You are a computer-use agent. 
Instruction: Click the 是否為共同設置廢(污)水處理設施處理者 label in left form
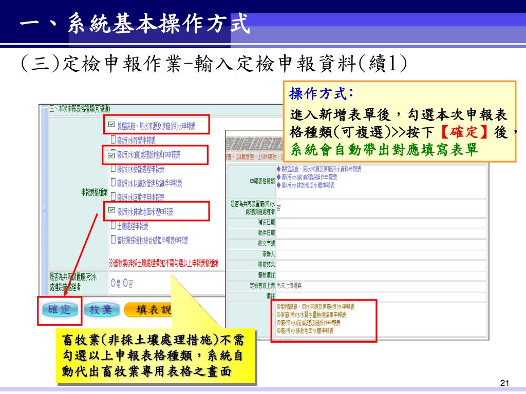point(73,282)
